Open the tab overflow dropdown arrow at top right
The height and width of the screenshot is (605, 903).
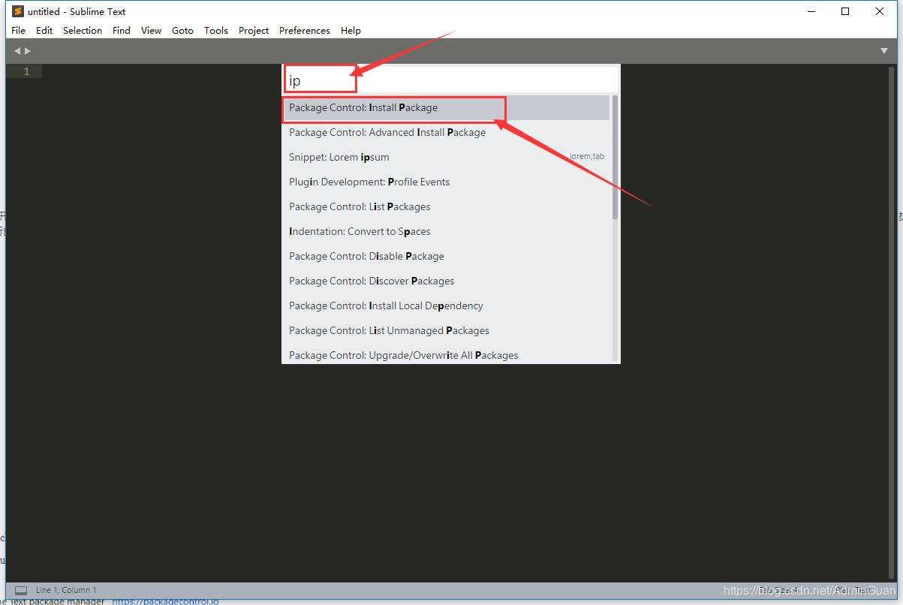click(x=884, y=50)
